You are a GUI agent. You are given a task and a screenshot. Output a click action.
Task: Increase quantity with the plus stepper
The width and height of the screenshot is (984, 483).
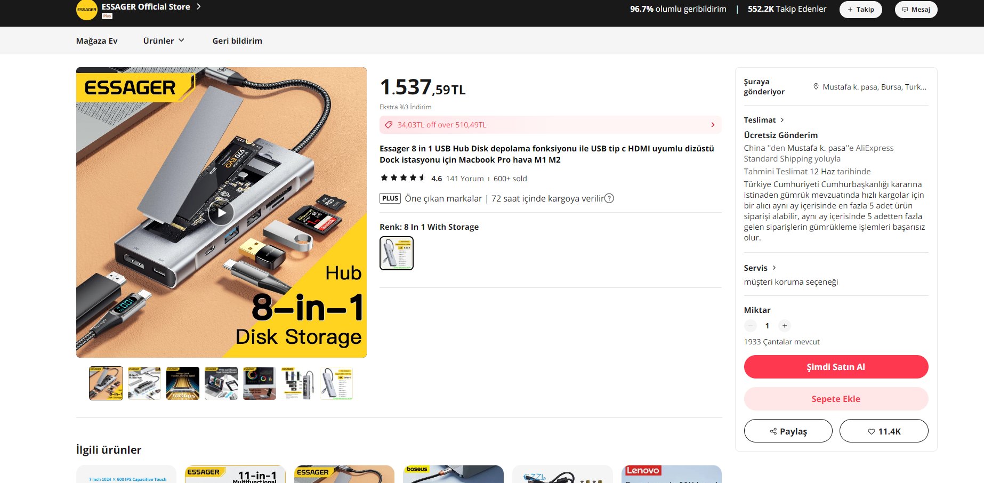(784, 326)
